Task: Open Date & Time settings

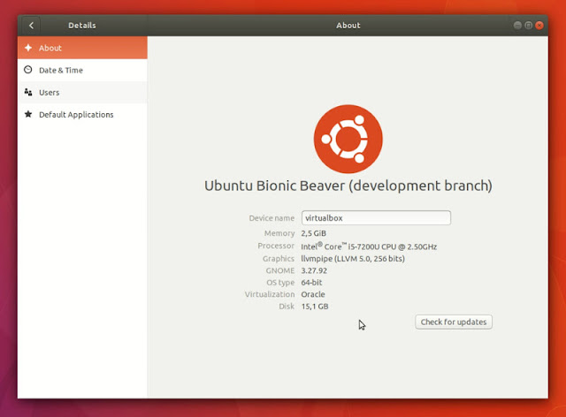Action: 82,70
